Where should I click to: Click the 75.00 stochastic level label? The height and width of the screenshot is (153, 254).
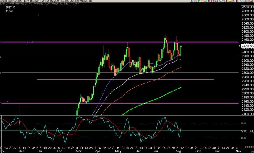point(243,123)
